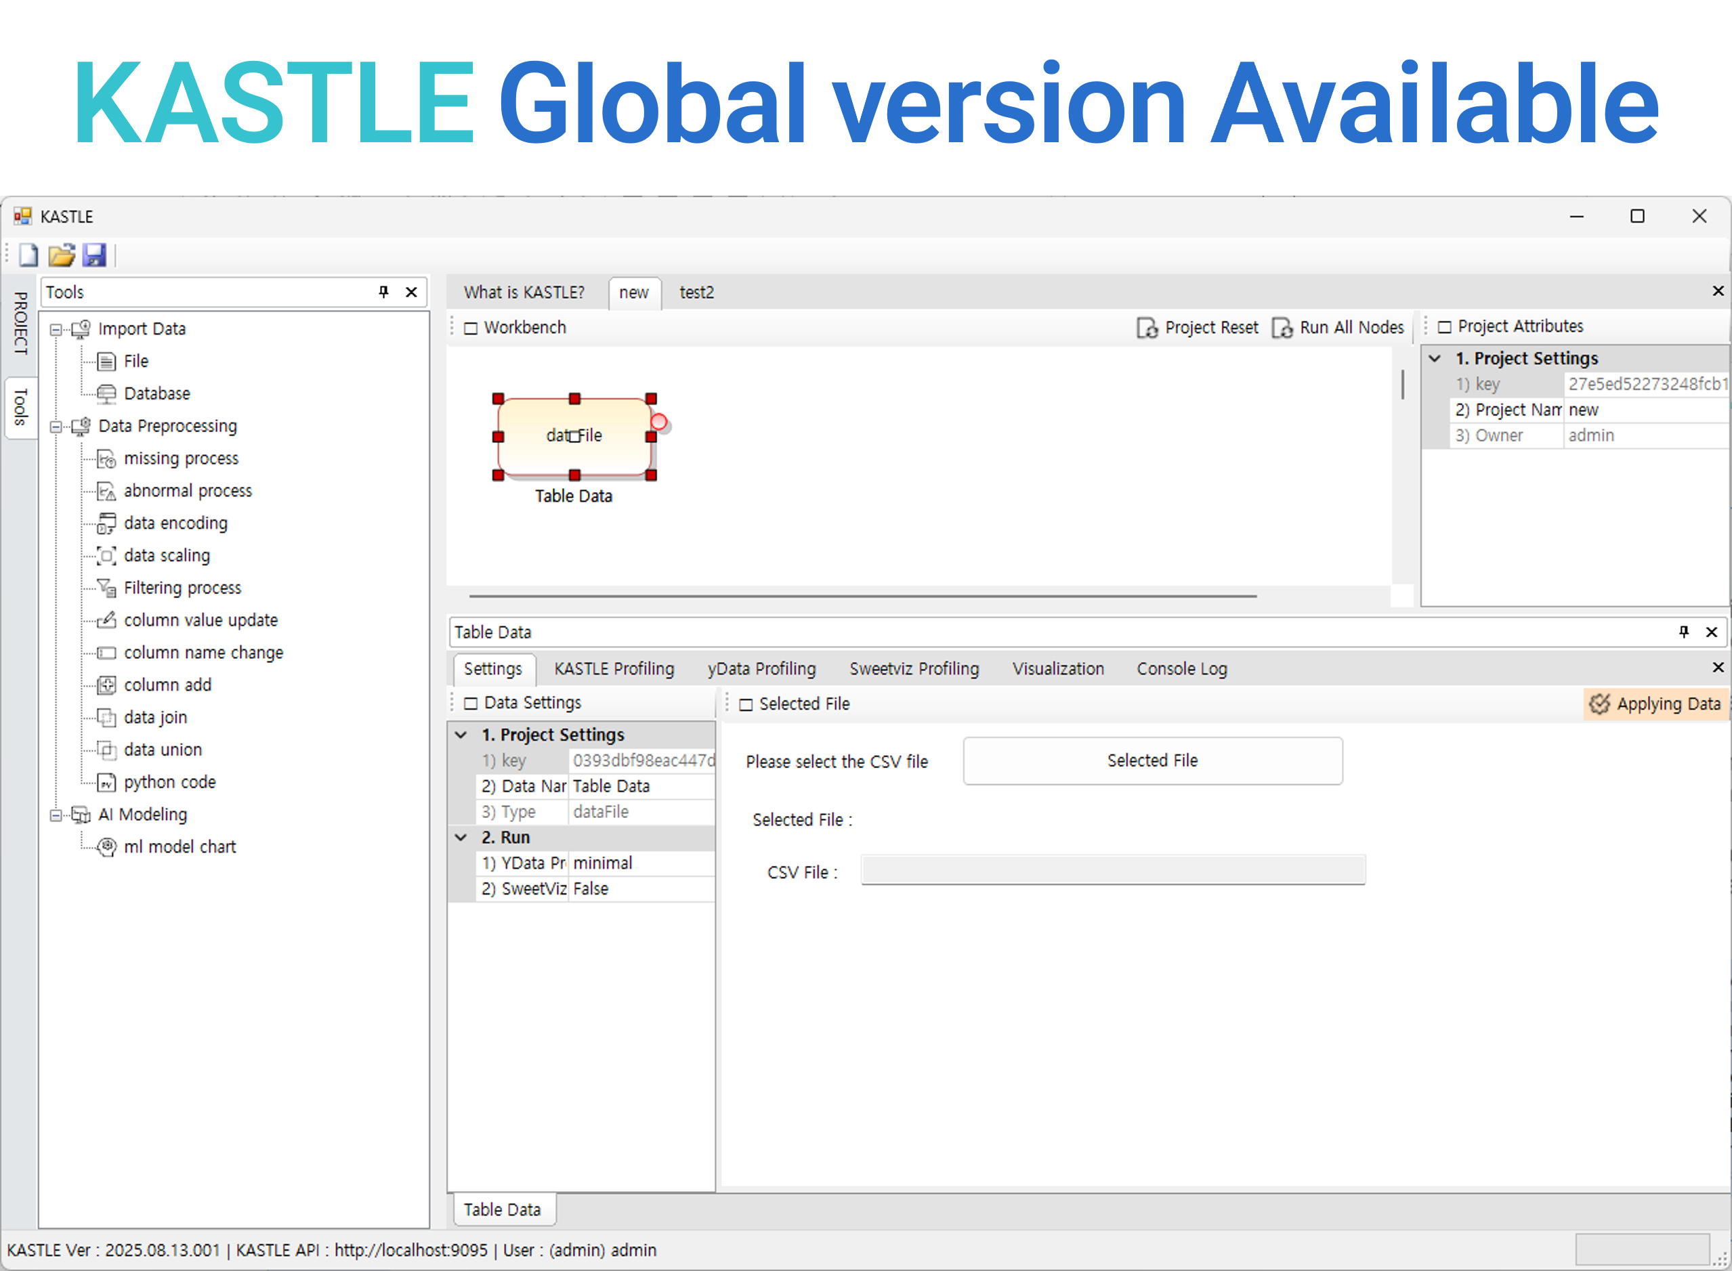Pin the Tools panel with pushpin
The width and height of the screenshot is (1732, 1271).
tap(384, 292)
